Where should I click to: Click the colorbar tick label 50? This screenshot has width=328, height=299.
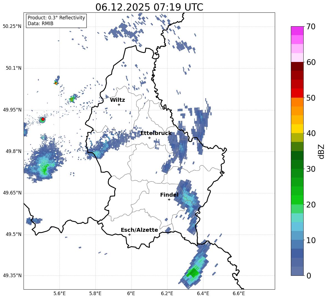pos(311,98)
